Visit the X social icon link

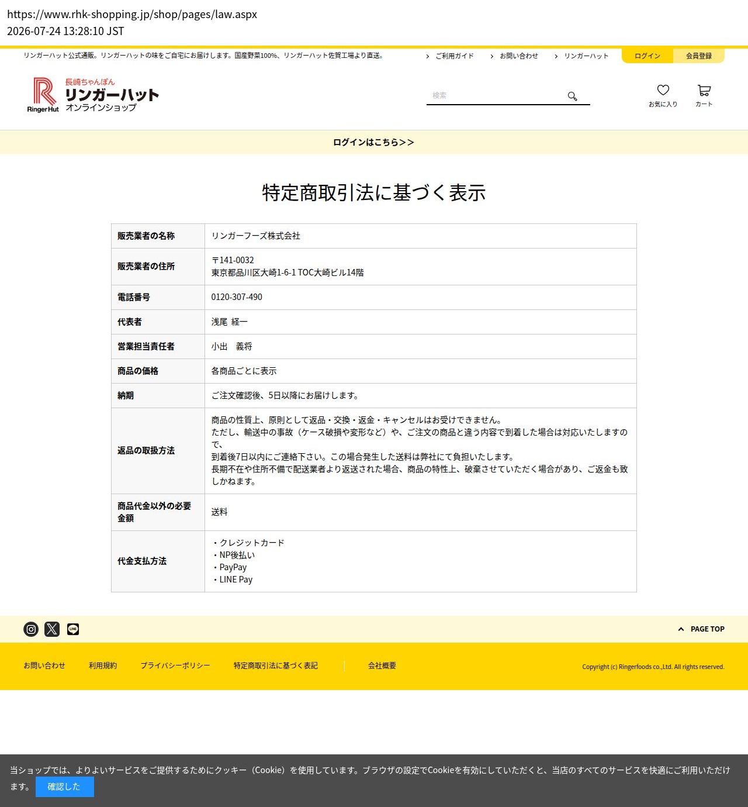pos(52,629)
